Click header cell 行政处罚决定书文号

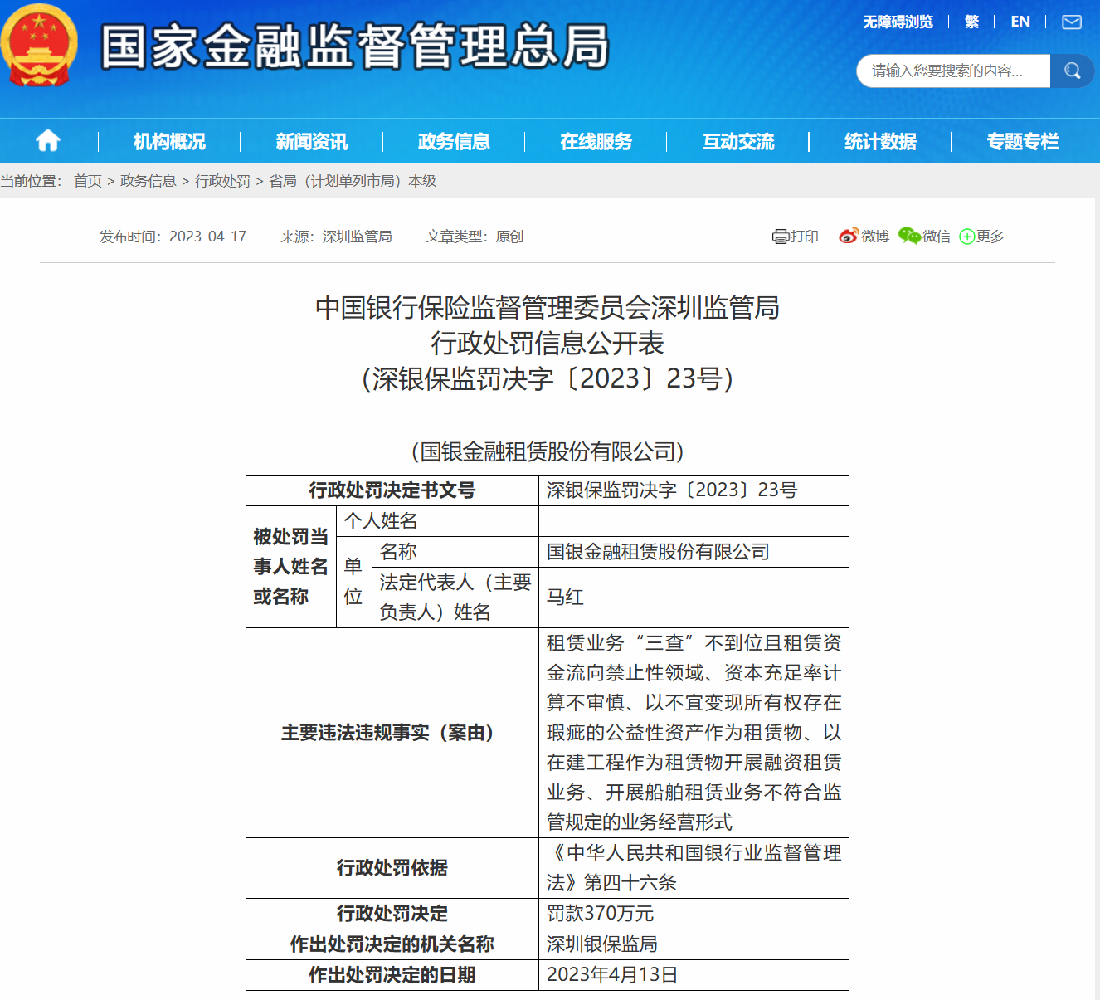point(392,490)
